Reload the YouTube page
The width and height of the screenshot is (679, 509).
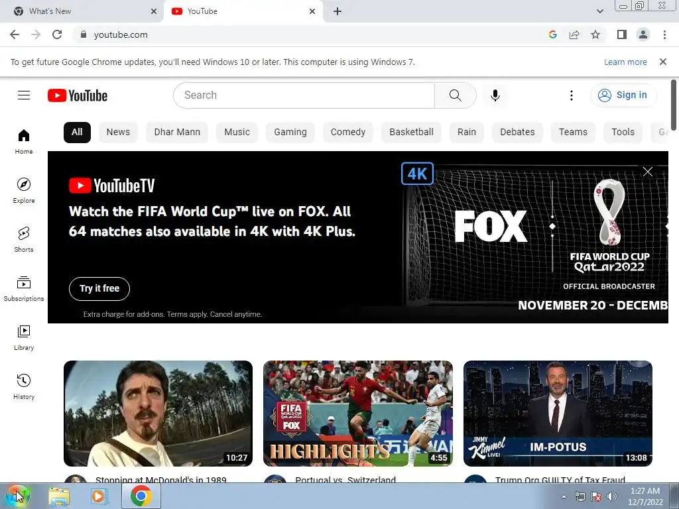pyautogui.click(x=57, y=34)
